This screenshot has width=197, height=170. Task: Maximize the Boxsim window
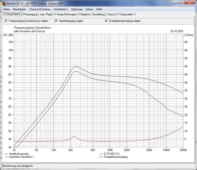(181, 3)
